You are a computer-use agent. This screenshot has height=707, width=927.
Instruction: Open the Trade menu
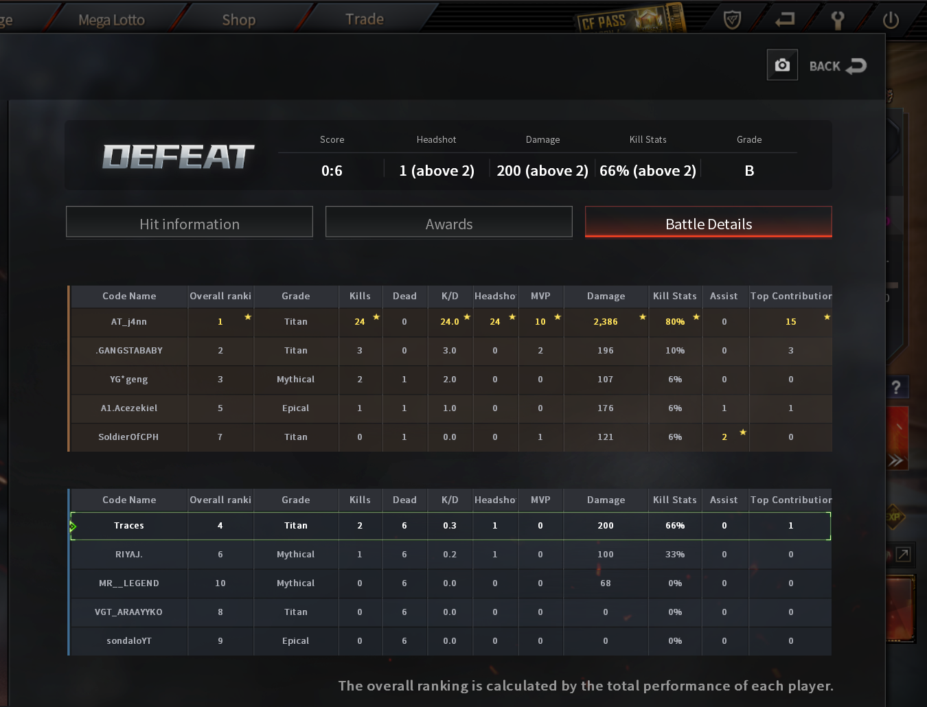[365, 19]
